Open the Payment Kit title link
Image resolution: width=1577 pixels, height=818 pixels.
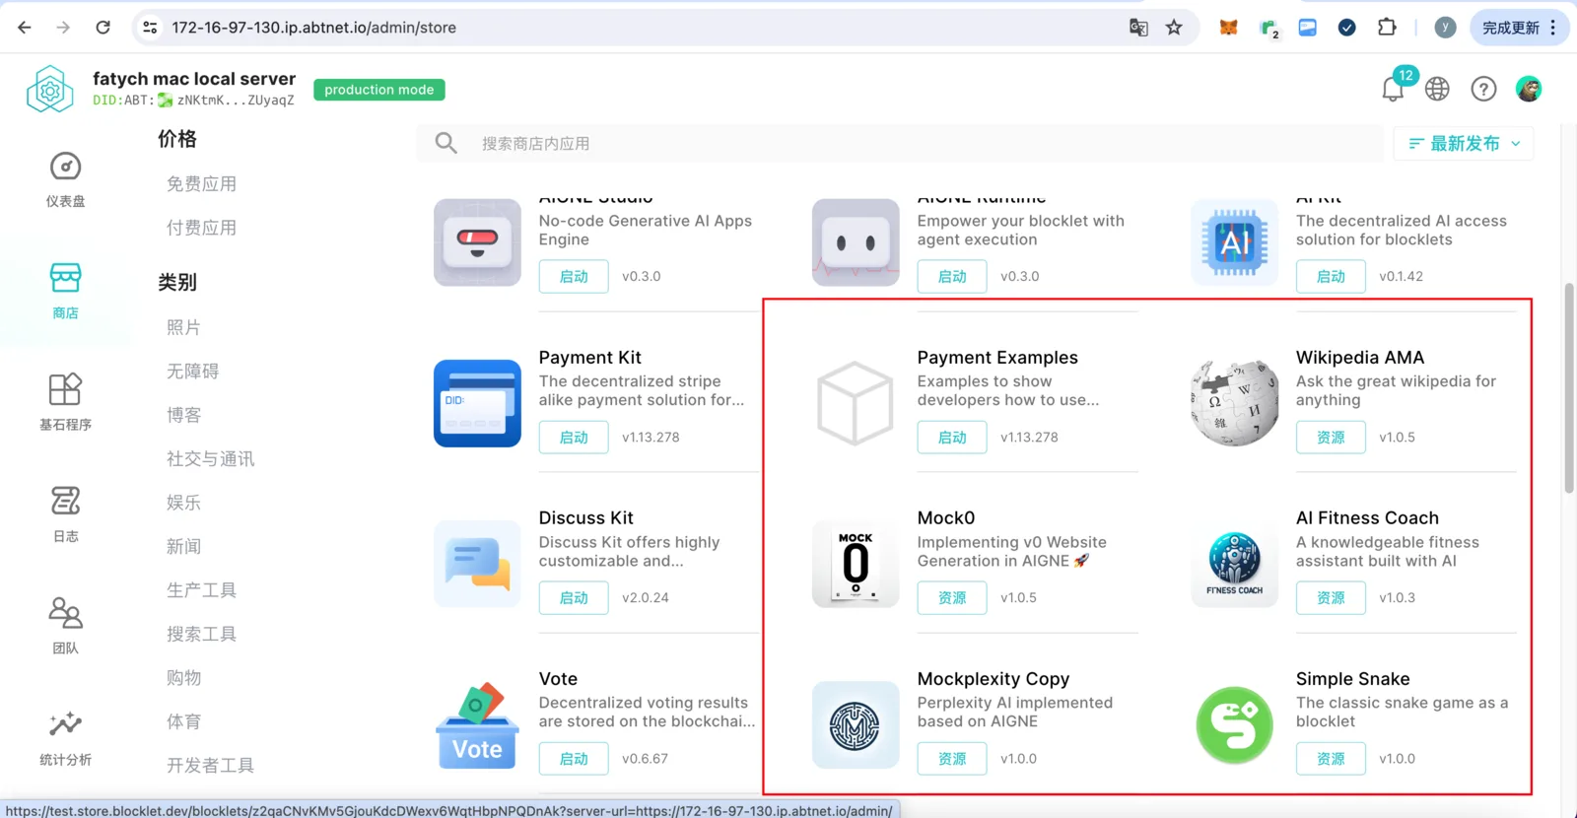[589, 358]
